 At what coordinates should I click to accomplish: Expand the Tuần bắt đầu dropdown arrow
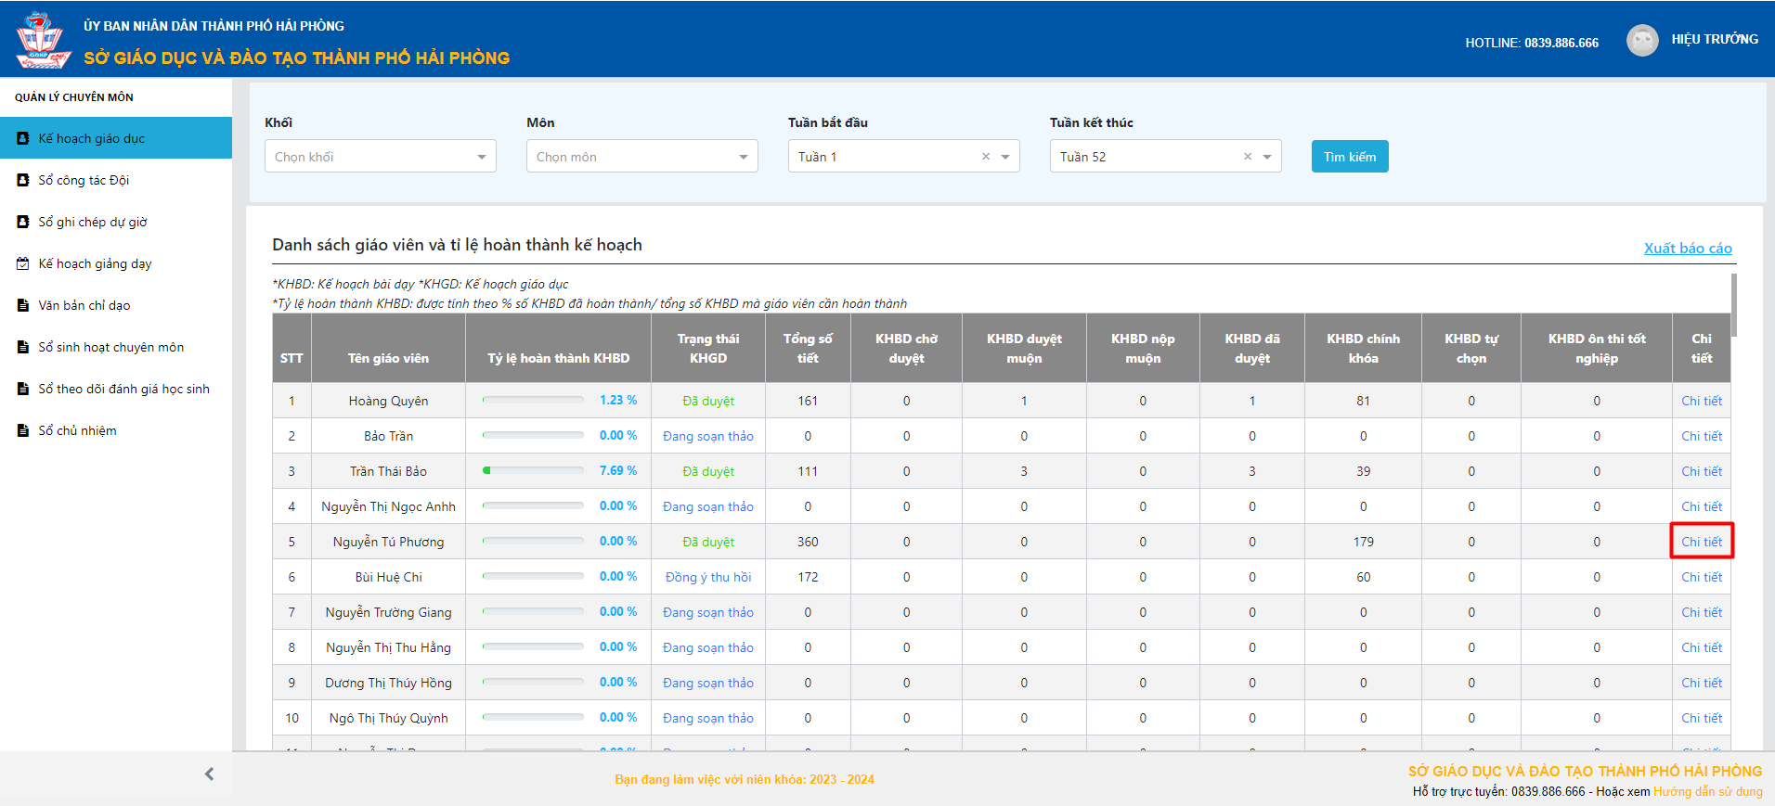[1005, 157]
